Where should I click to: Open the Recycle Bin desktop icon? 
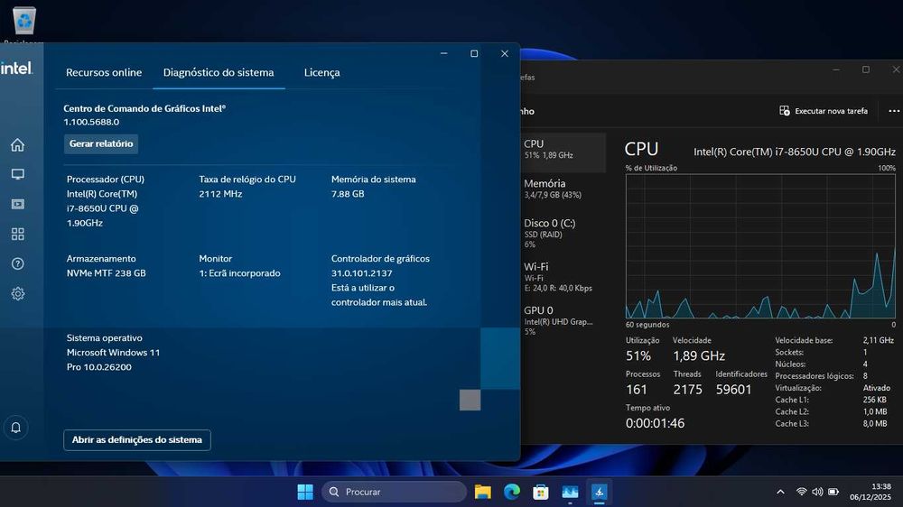(23, 23)
